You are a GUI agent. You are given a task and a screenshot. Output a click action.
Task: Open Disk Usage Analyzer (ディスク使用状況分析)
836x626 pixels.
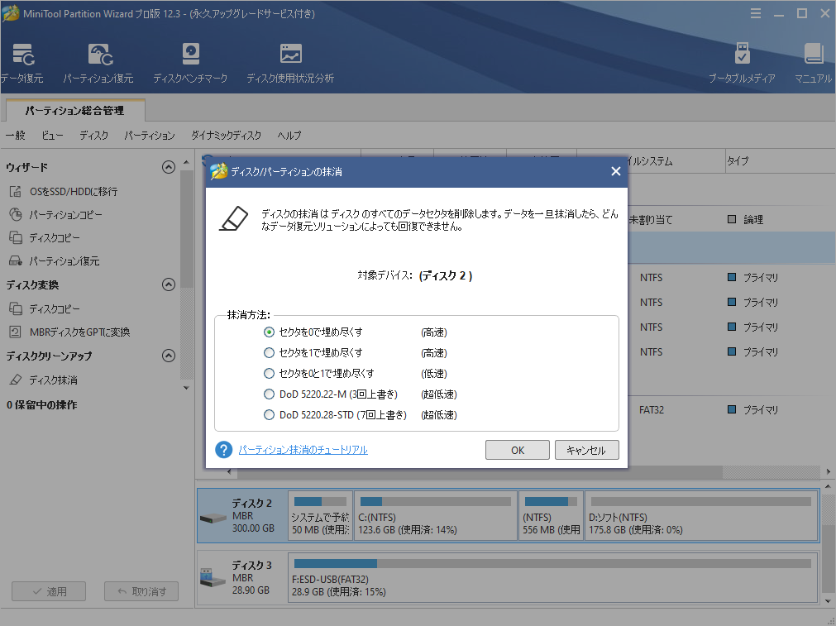(290, 64)
